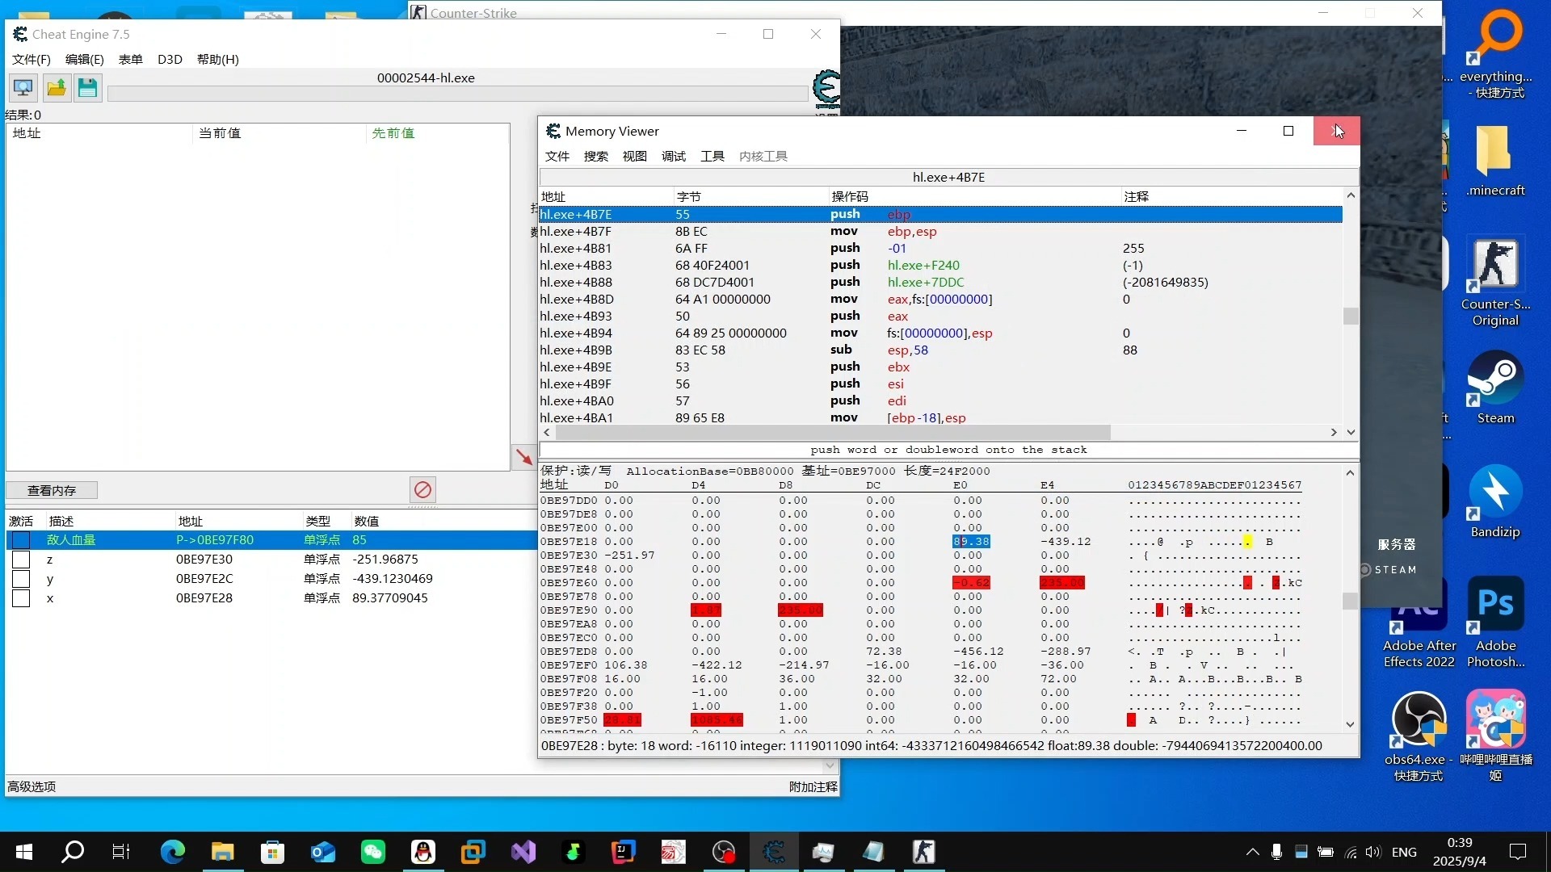This screenshot has width=1551, height=872.
Task: Toggle the z address entry checkbox
Action: (x=21, y=560)
